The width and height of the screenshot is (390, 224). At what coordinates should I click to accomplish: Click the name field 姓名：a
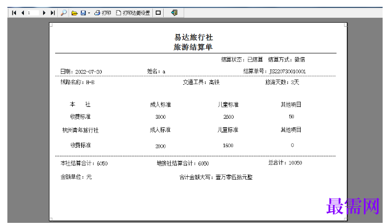pos(156,72)
